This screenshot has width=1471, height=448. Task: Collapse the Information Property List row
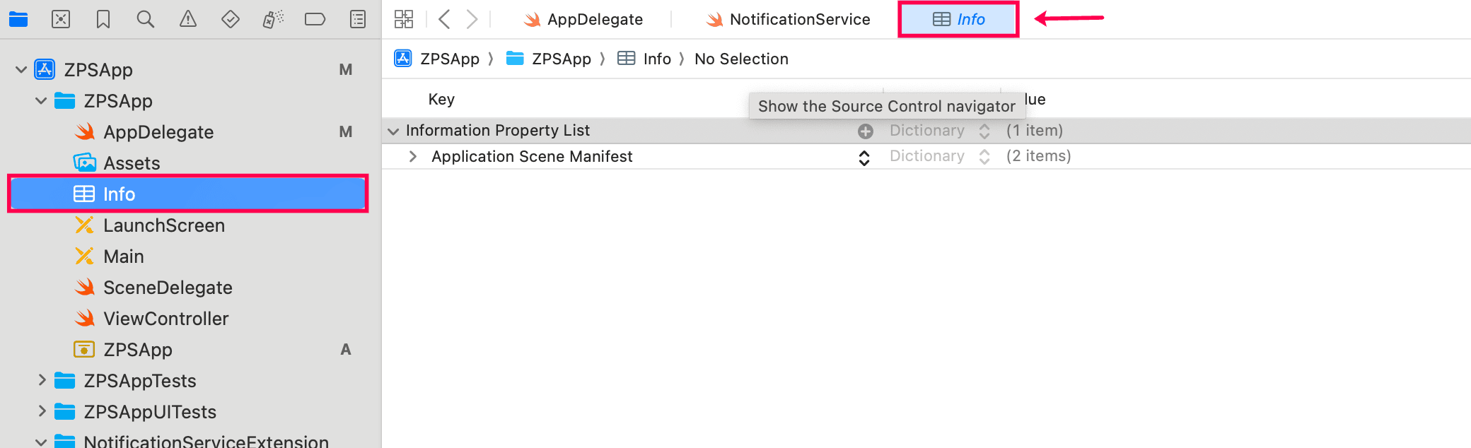coord(393,131)
